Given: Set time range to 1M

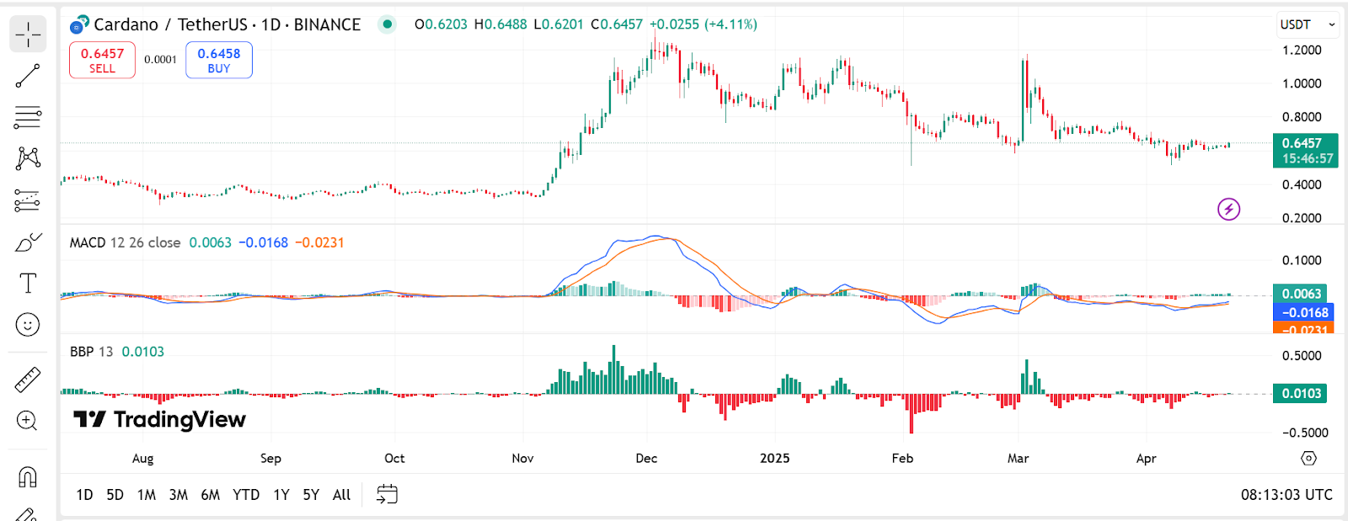Looking at the screenshot, I should pyautogui.click(x=147, y=495).
